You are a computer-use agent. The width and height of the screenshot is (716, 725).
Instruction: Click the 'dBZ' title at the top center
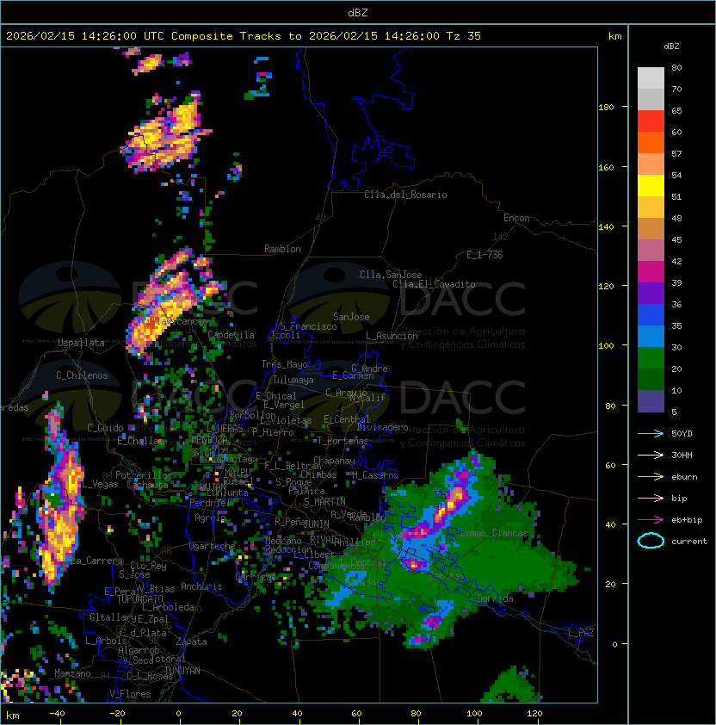(358, 12)
